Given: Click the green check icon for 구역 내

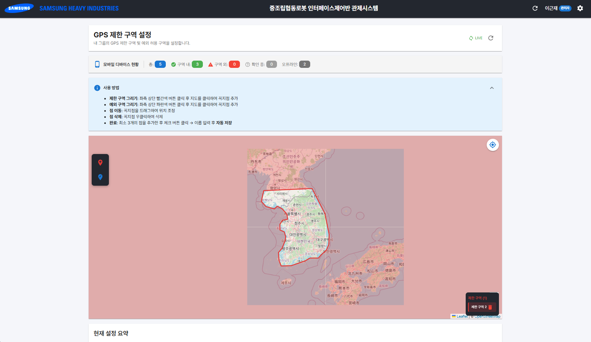Looking at the screenshot, I should pyautogui.click(x=173, y=64).
